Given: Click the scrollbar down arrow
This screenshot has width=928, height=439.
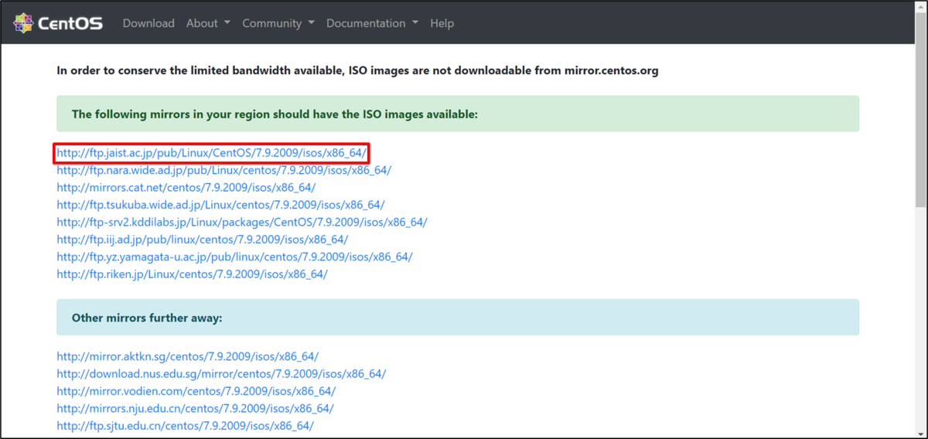Looking at the screenshot, I should [920, 431].
